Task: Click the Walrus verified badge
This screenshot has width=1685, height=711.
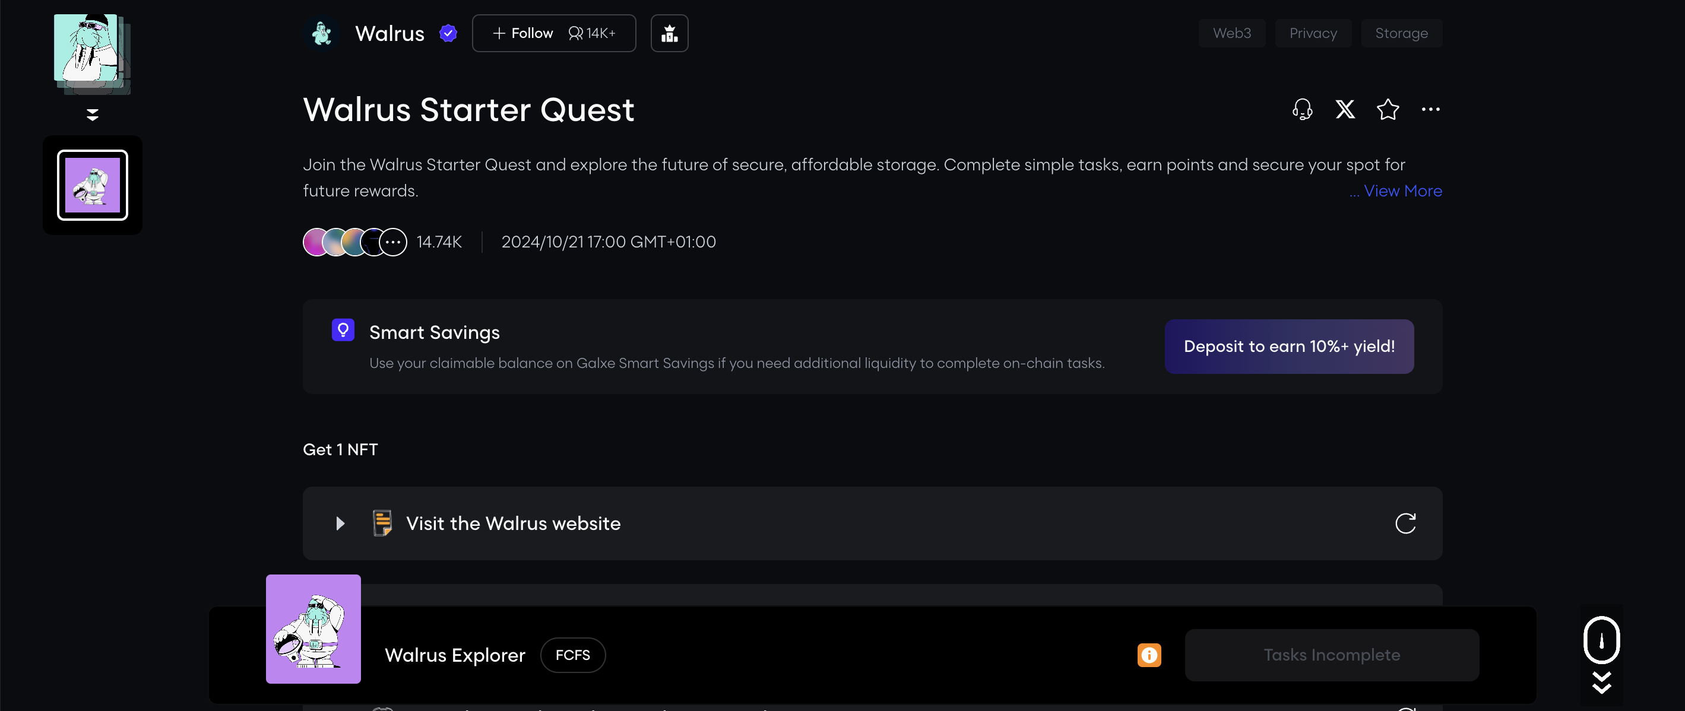Action: pos(448,33)
